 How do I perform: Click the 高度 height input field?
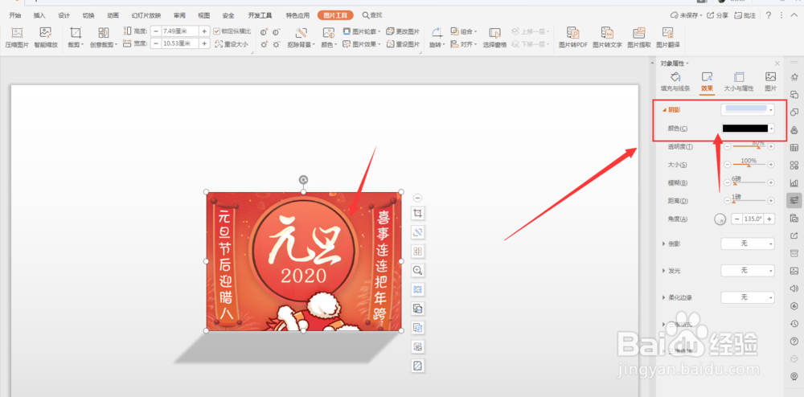point(180,31)
